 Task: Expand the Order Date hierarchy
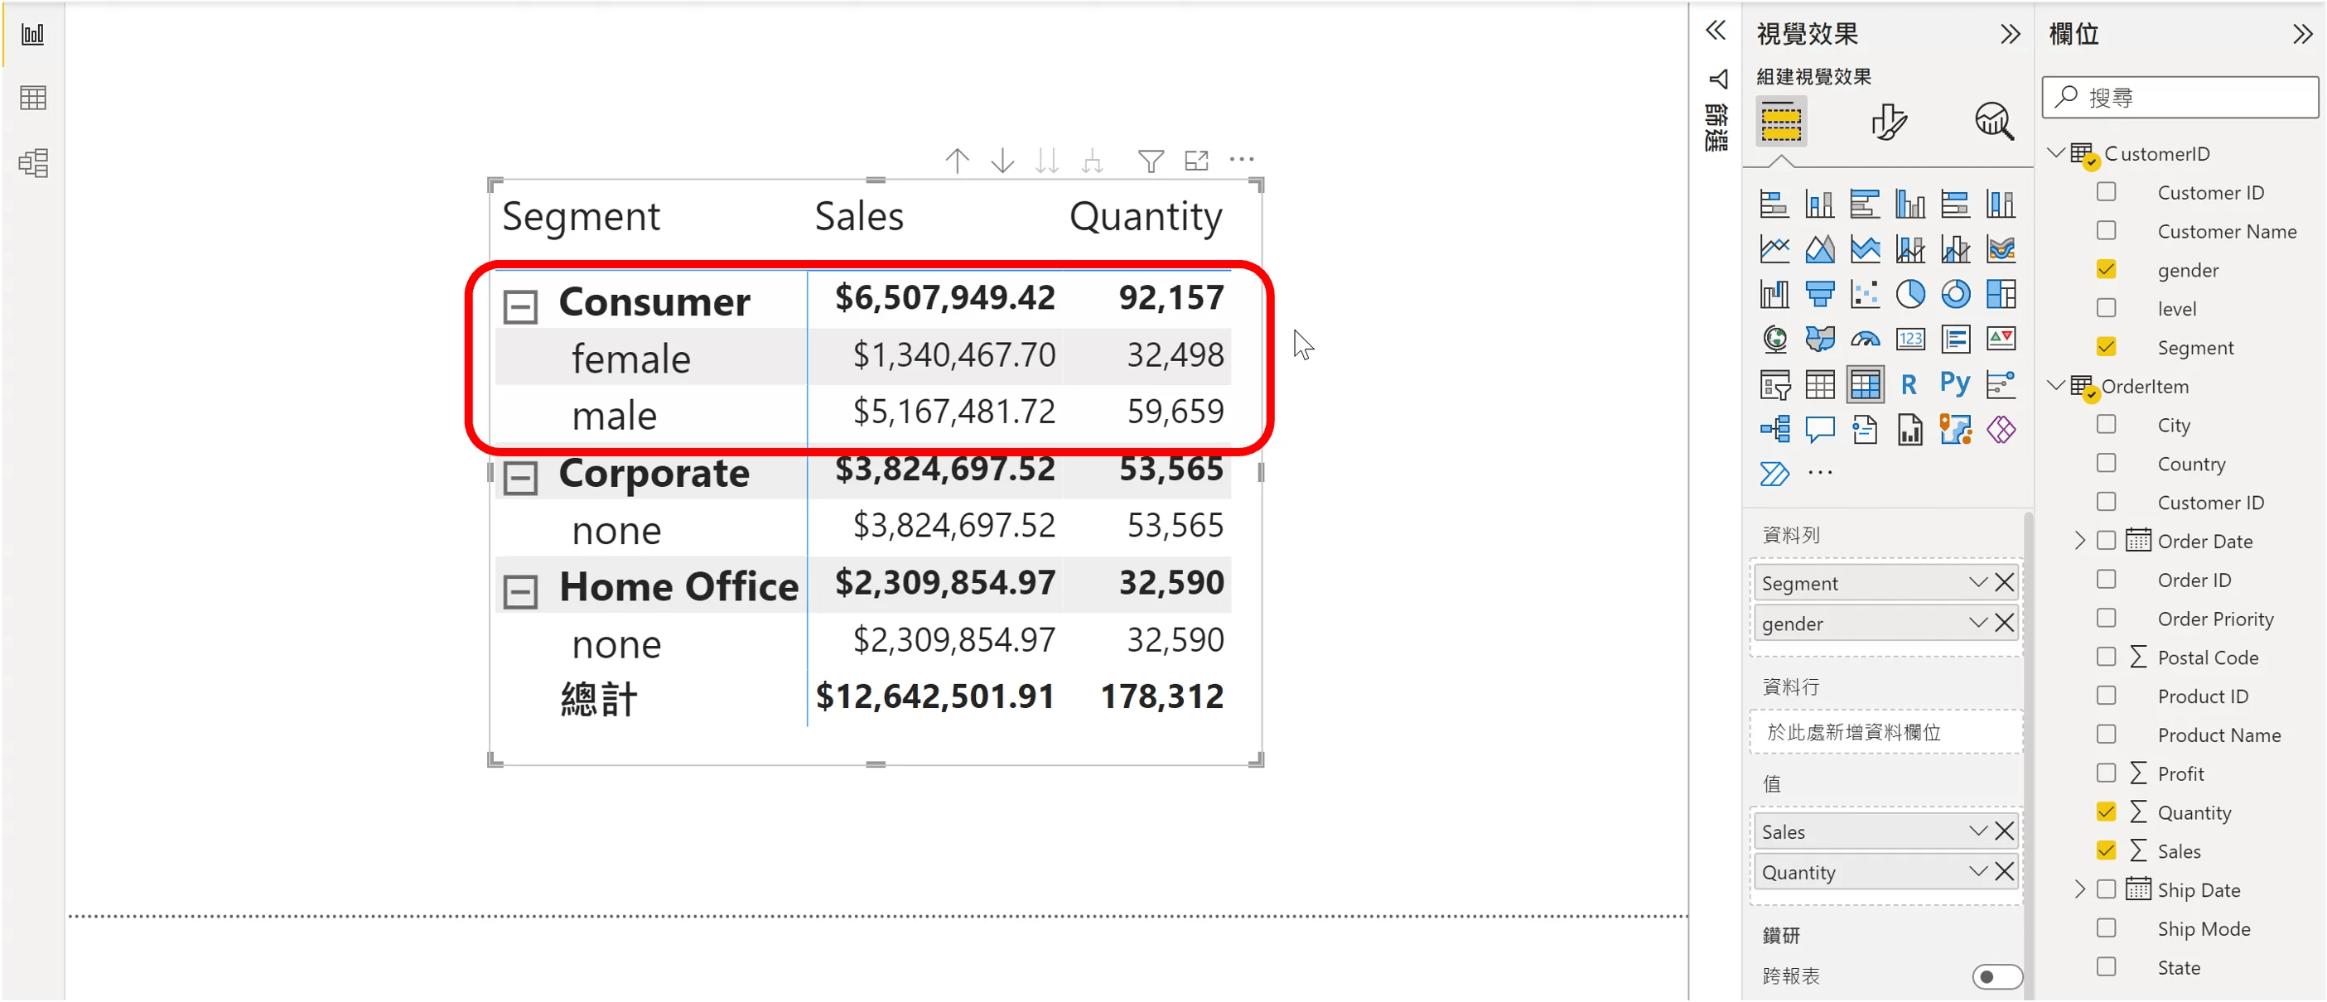(x=2080, y=541)
